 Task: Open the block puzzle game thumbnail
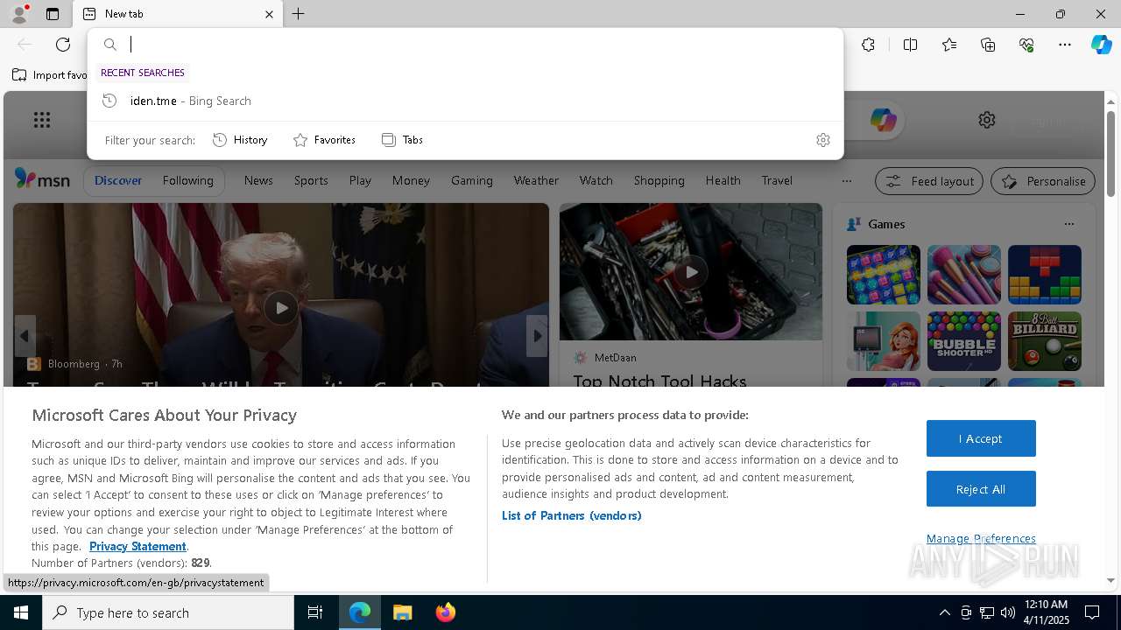tap(1045, 275)
